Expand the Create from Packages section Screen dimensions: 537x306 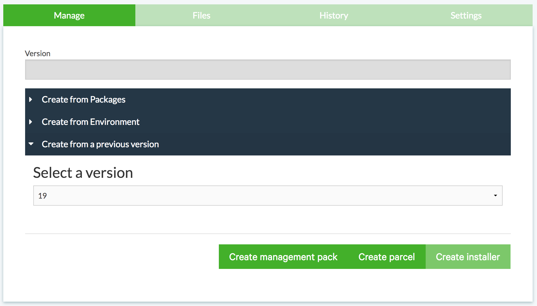coord(83,100)
